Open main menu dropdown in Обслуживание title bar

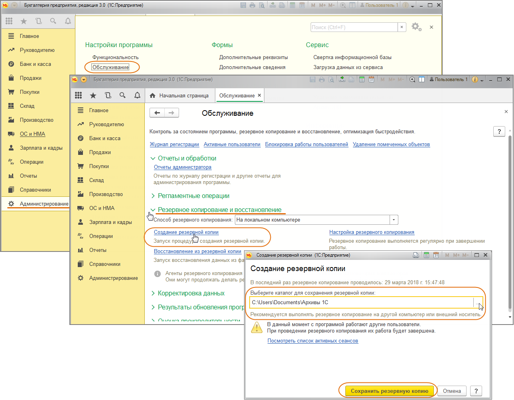(84, 79)
